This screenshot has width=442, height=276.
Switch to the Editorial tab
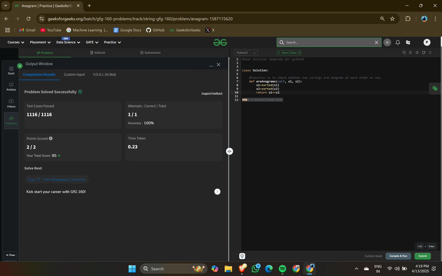pyautogui.click(x=98, y=53)
